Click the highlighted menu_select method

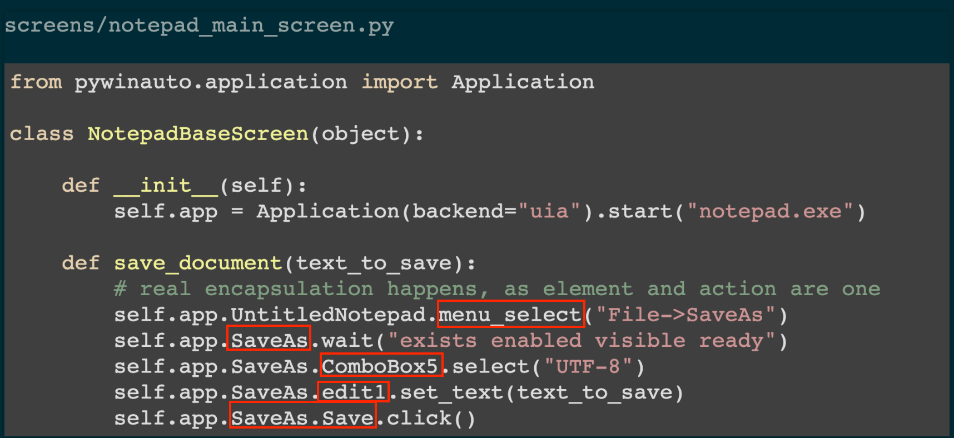click(x=511, y=314)
